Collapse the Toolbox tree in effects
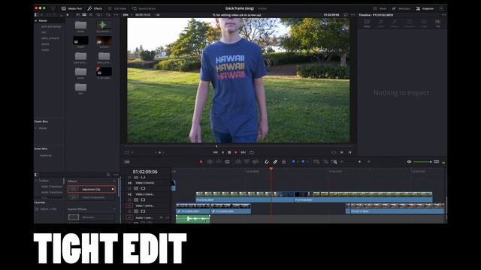The height and width of the screenshot is (270, 481). click(x=36, y=181)
